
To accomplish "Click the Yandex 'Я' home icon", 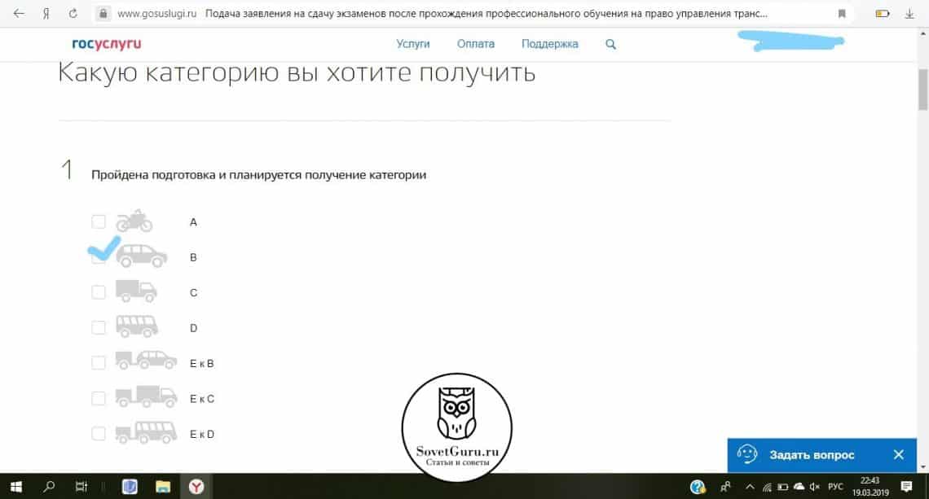I will click(x=47, y=14).
